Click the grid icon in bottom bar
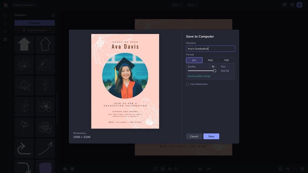308x173 pixels. pos(72,169)
